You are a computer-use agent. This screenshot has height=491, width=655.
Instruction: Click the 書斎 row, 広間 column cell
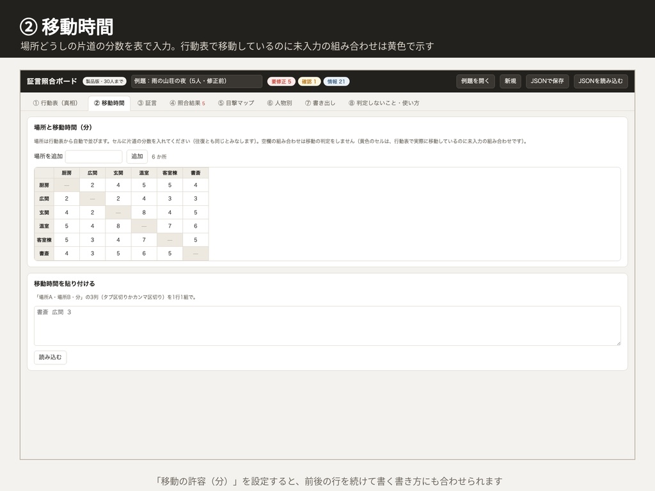point(92,253)
